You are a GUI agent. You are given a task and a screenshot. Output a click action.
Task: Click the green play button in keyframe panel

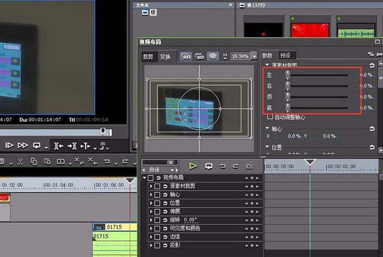pos(193,166)
